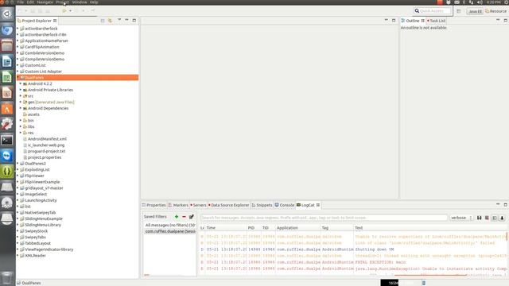Open the network indicator in the top panel
This screenshot has height=286, width=509.
pos(471,2)
